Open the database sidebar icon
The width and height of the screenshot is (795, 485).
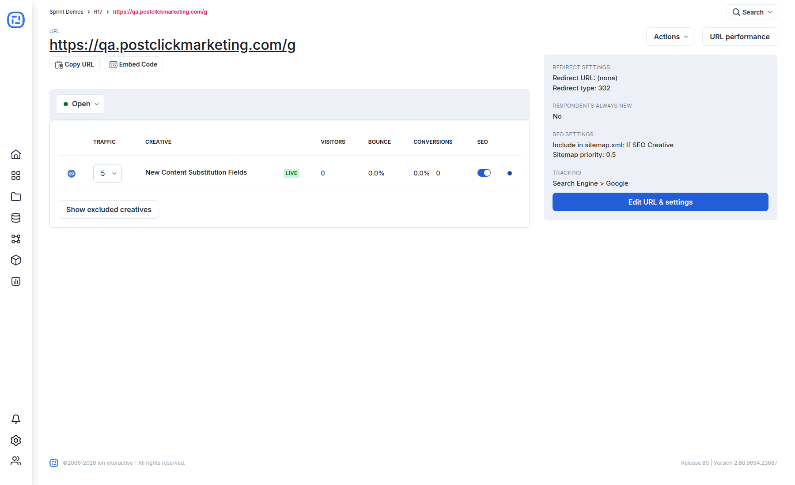coord(16,218)
